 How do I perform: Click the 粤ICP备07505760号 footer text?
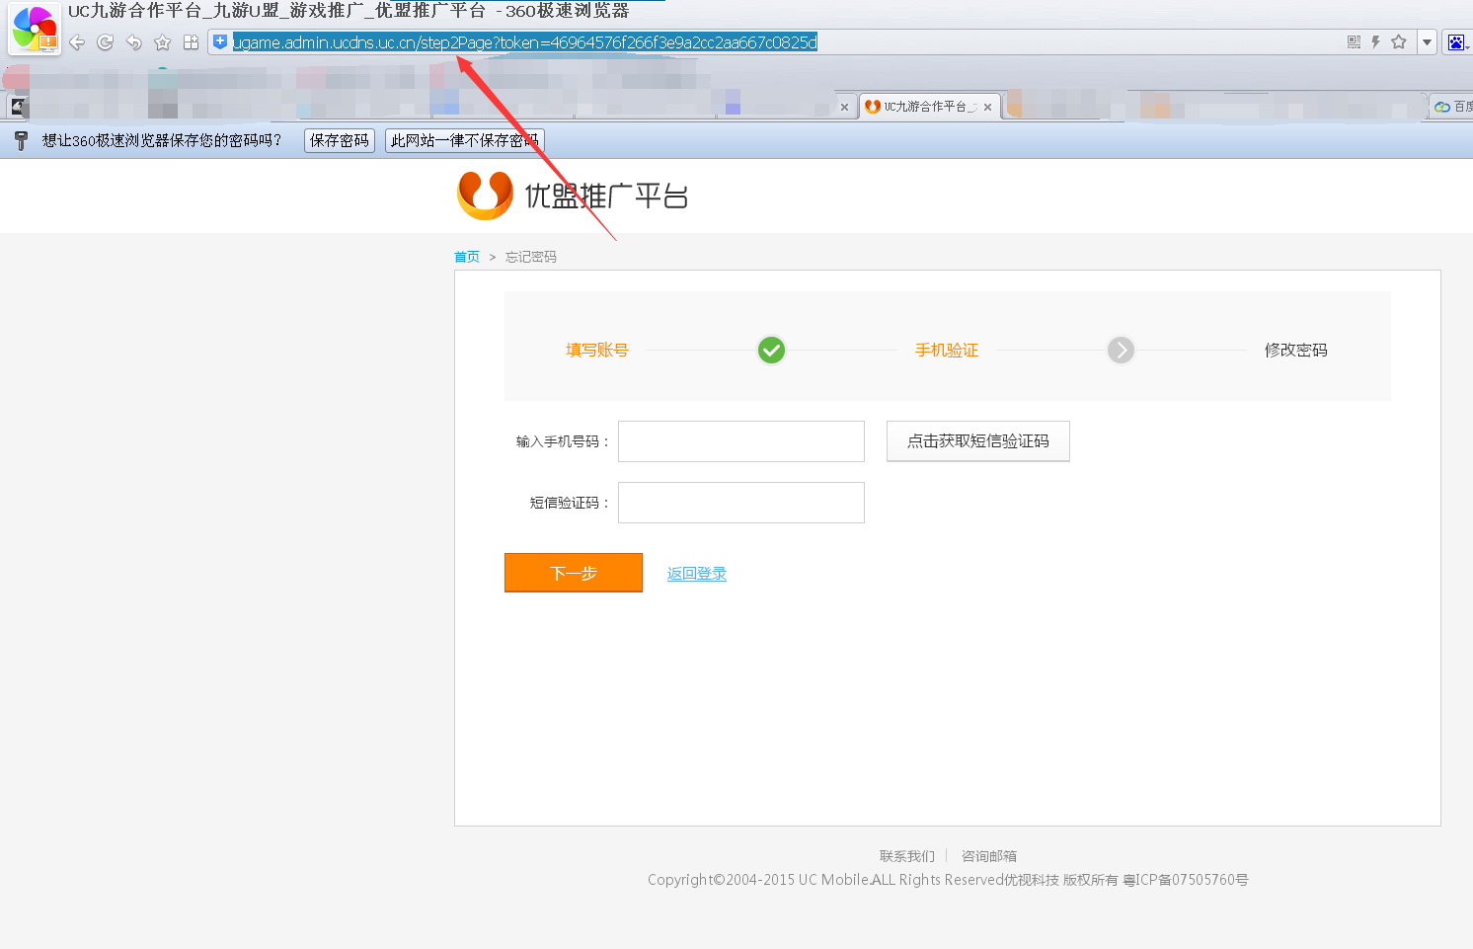[x=1186, y=880]
